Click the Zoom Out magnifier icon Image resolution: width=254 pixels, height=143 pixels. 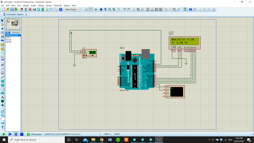click(109, 10)
